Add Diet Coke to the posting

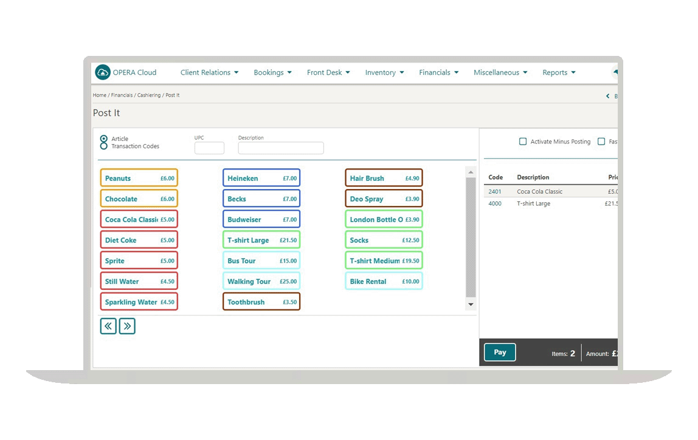point(139,240)
